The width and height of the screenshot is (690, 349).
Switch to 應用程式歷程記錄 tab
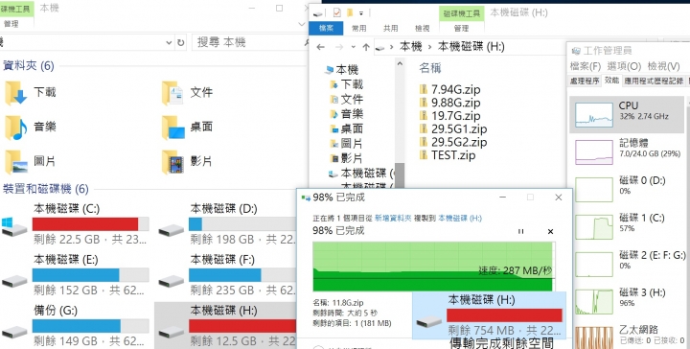click(654, 81)
